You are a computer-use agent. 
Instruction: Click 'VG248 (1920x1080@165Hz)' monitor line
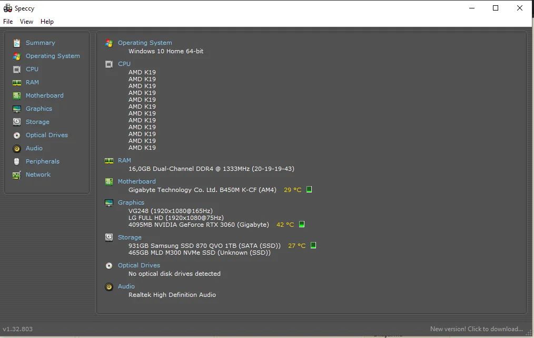coord(170,211)
